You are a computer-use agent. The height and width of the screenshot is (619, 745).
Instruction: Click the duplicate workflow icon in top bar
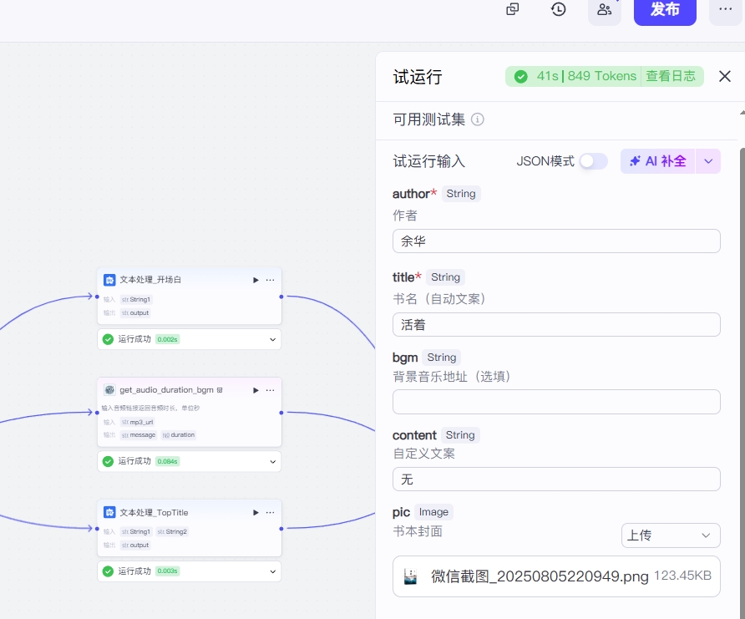513,9
